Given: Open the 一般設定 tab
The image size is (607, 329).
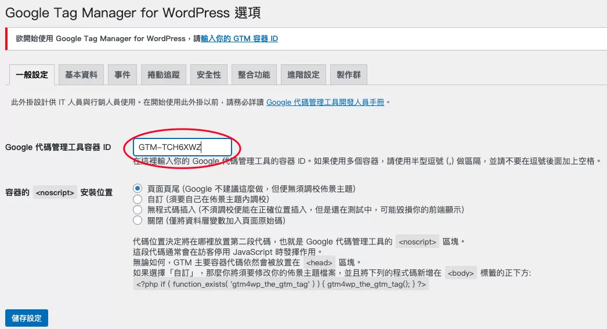Looking at the screenshot, I should pyautogui.click(x=32, y=75).
